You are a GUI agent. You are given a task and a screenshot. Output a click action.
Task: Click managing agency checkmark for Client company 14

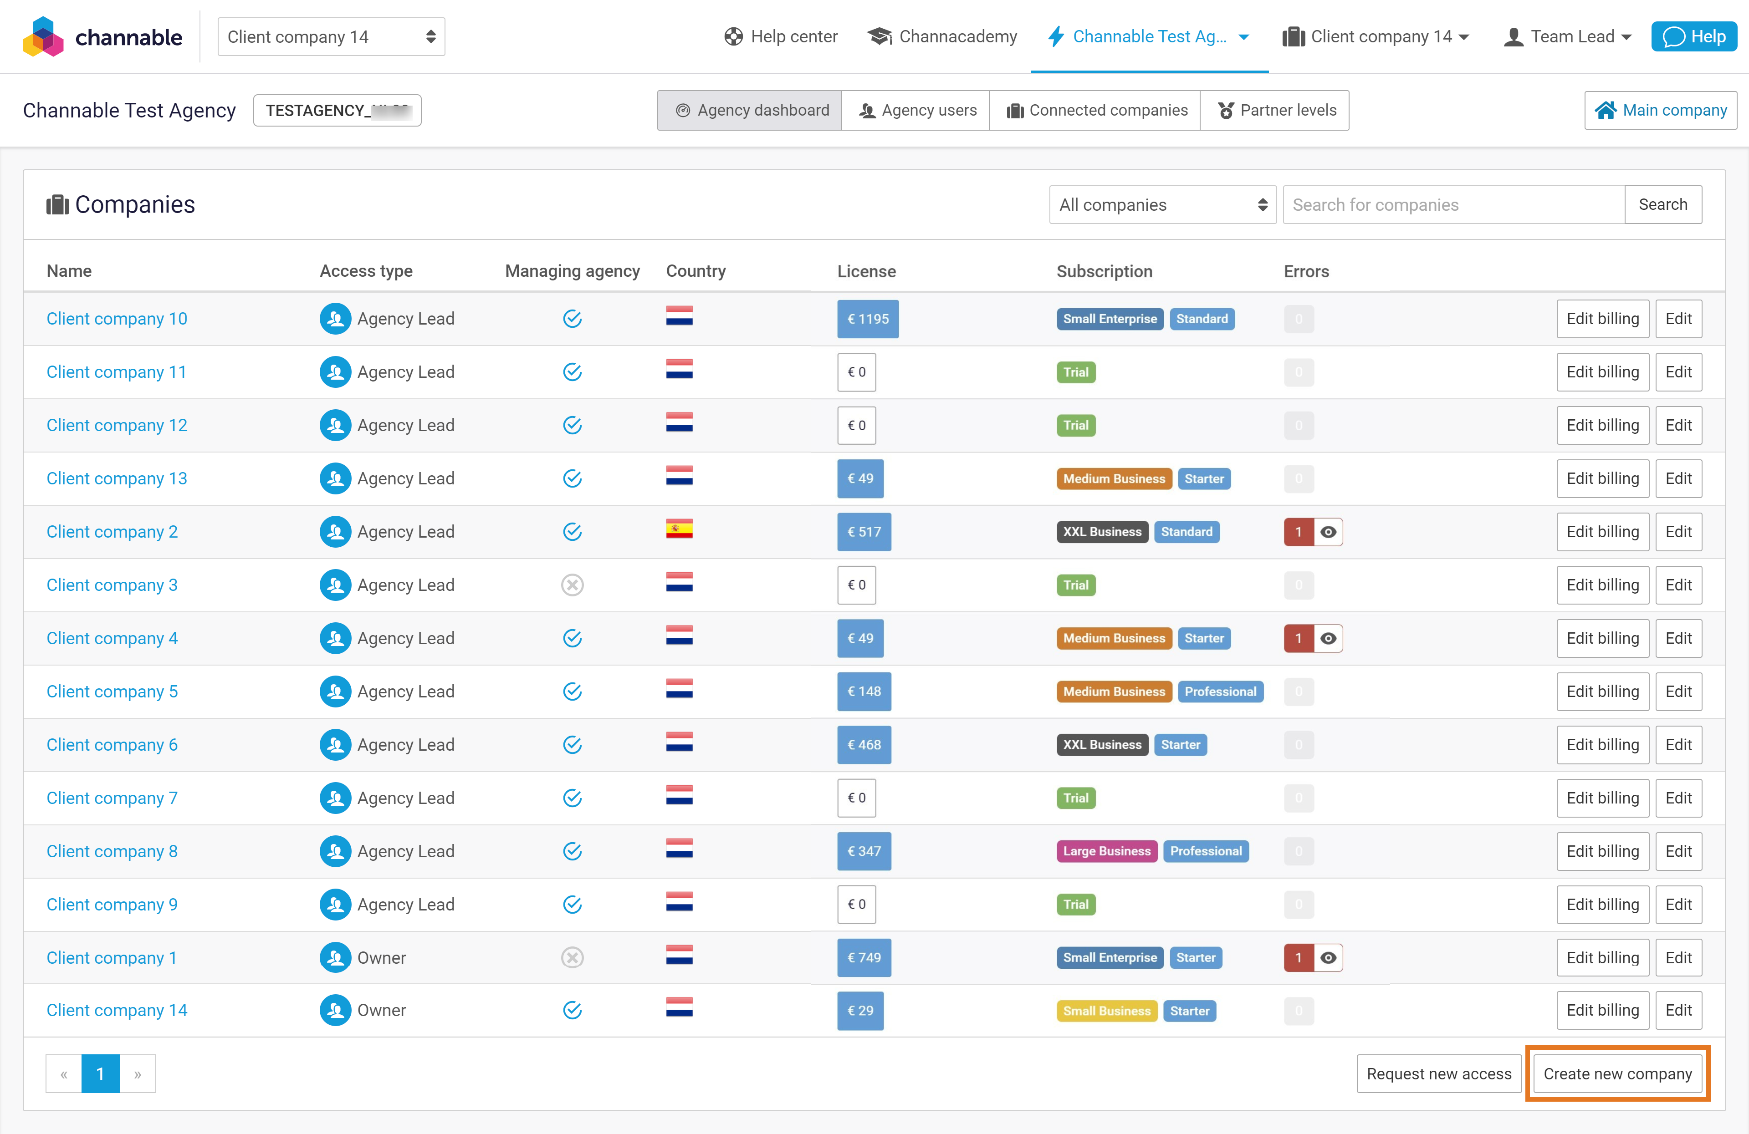(573, 1011)
